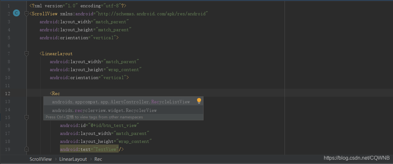Click the highlighted "TextView" text value
Image resolution: width=393 pixels, height=164 pixels.
pos(106,149)
